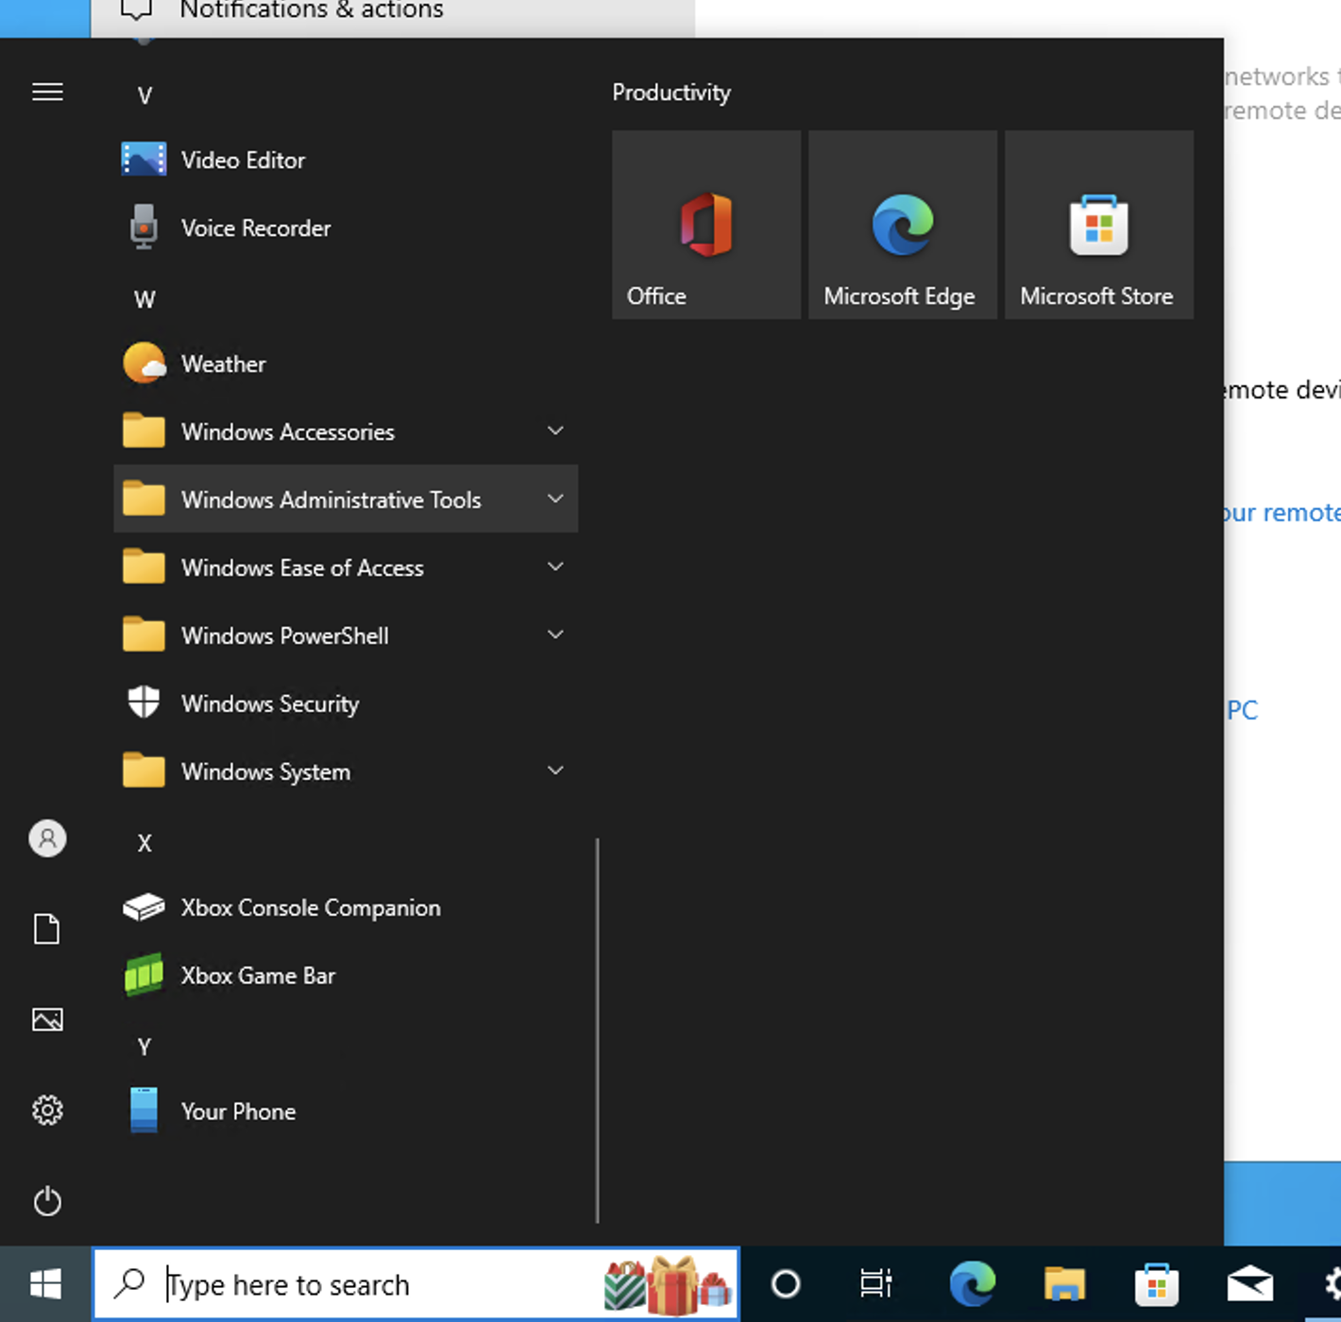This screenshot has height=1322, width=1341.
Task: Open Documents from the Start sidebar
Action: (47, 929)
